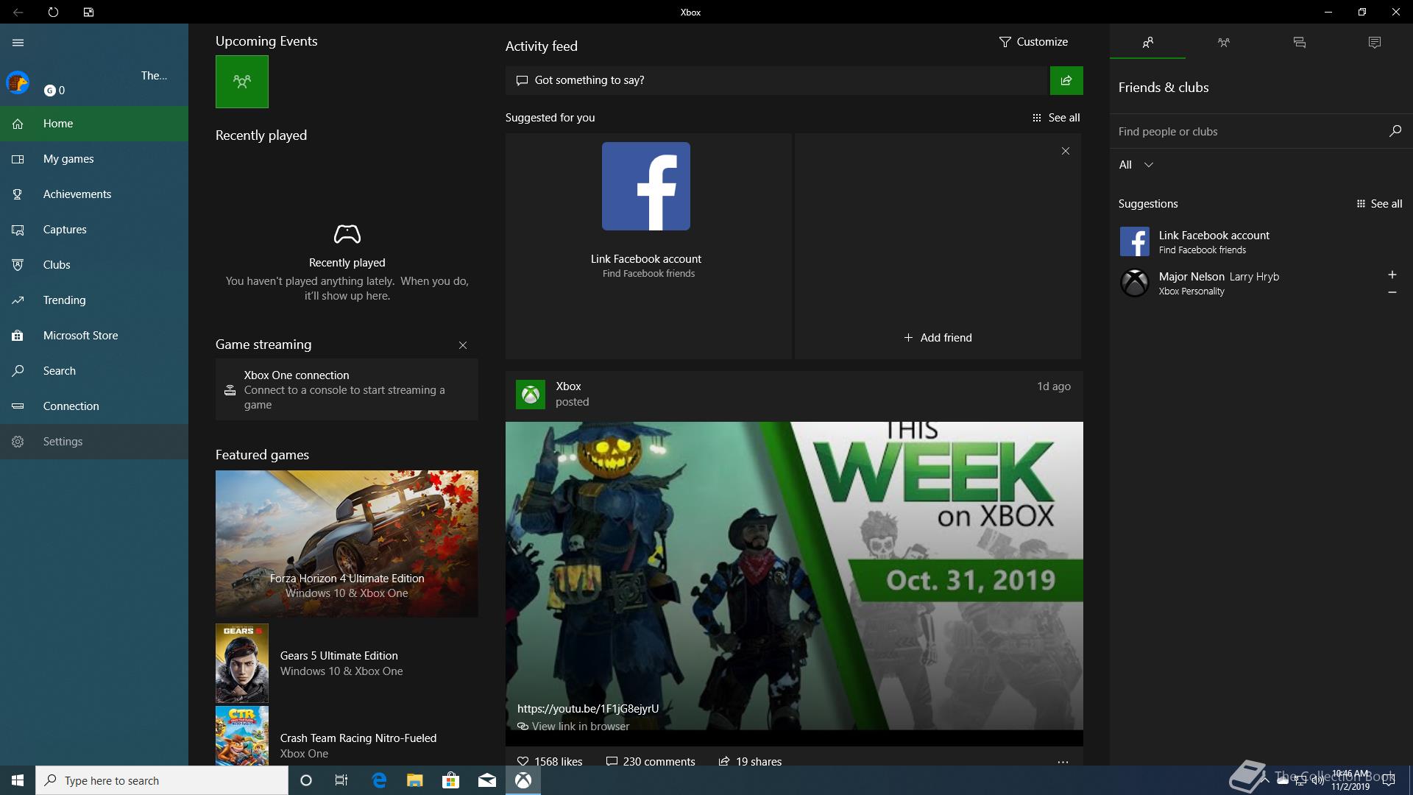Add Major Nelson as friend with plus

coord(1392,275)
